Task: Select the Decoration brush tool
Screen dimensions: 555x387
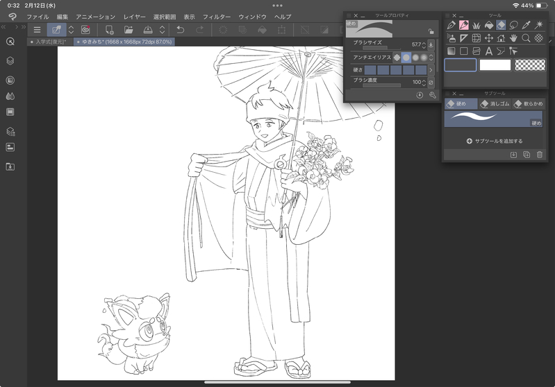Action: pos(476,25)
